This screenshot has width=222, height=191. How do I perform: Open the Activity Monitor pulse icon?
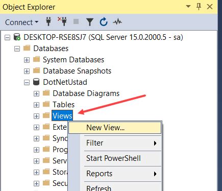coord(117,22)
